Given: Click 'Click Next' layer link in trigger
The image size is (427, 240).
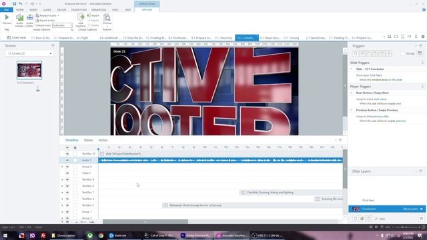Looking at the screenshot, I should click(376, 75).
